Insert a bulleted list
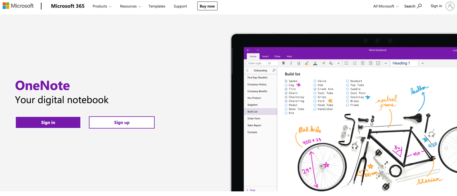This screenshot has width=457, height=196. [346, 63]
